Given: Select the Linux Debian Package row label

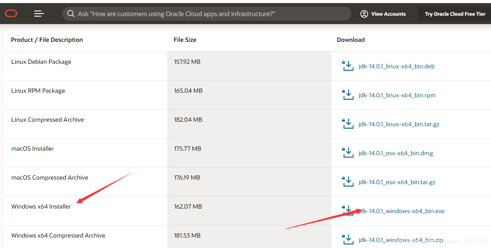Looking at the screenshot, I should [x=41, y=62].
